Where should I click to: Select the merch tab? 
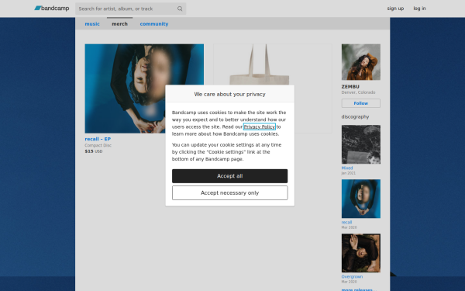[120, 24]
